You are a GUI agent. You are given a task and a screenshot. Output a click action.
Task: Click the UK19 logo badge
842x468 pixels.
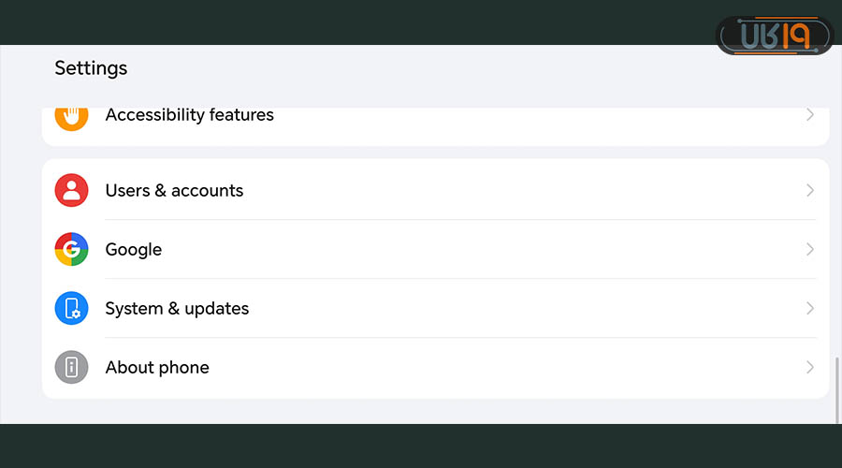point(774,36)
